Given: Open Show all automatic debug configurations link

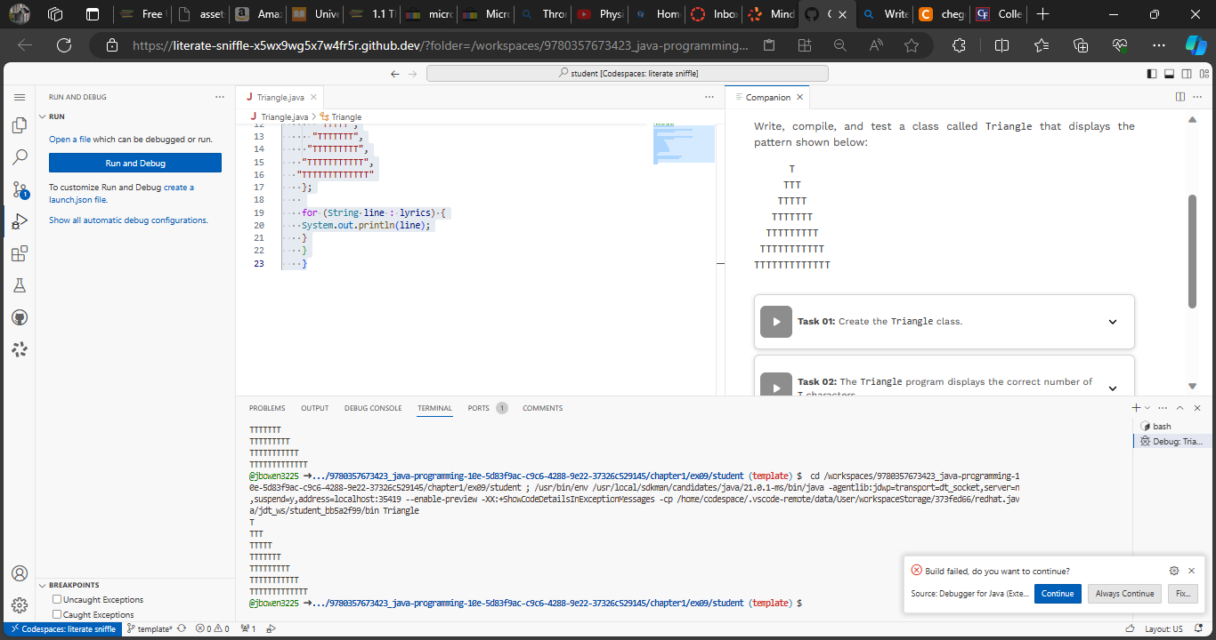Looking at the screenshot, I should tap(128, 220).
